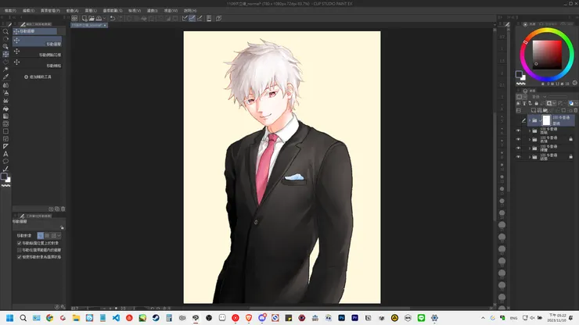Select the Figure rectangle tool

pos(5,131)
